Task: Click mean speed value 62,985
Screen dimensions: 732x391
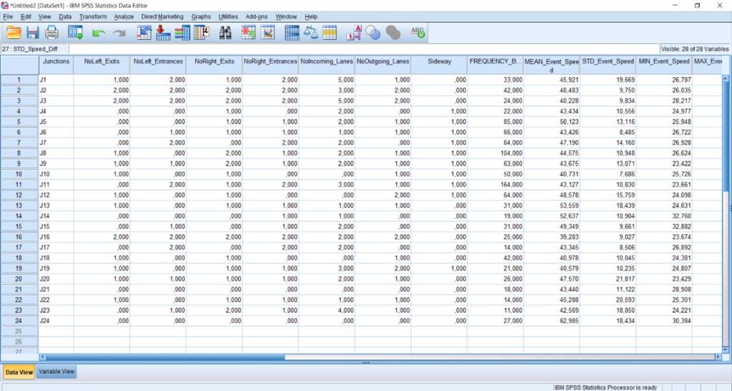Action: [551, 320]
